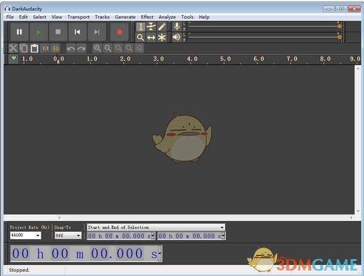Click the Silence audio selection icon
The image size is (364, 276).
point(55,48)
